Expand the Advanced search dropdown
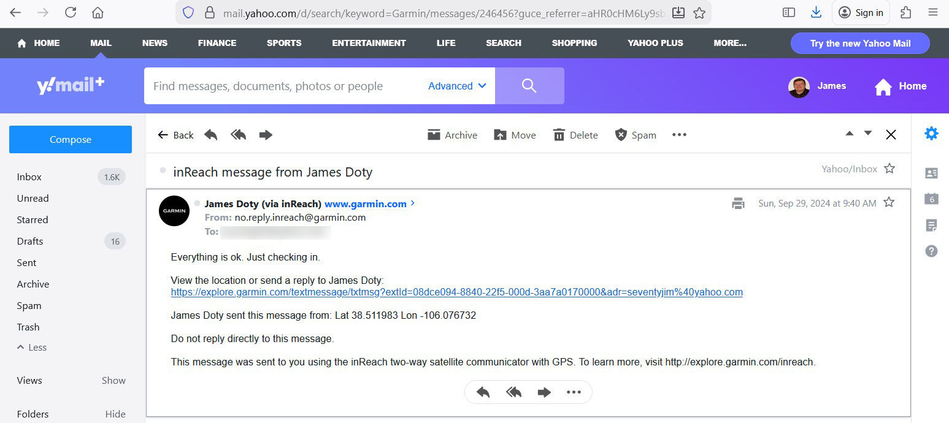 (457, 86)
